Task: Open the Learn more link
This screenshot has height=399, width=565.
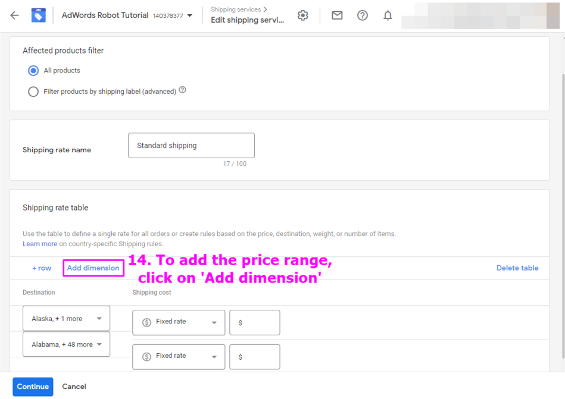Action: (x=40, y=244)
